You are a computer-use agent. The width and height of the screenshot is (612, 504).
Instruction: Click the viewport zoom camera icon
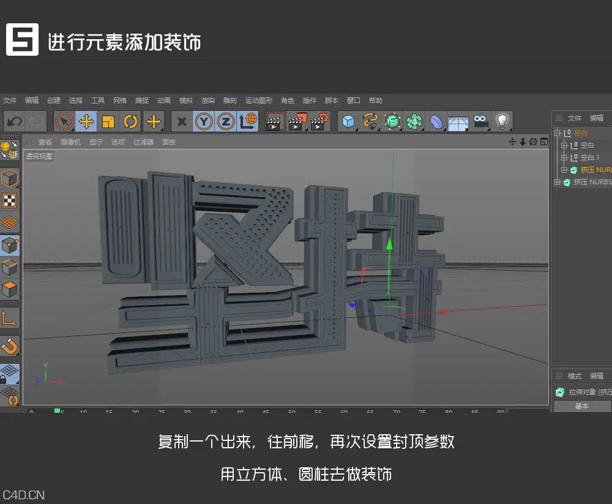pyautogui.click(x=523, y=141)
